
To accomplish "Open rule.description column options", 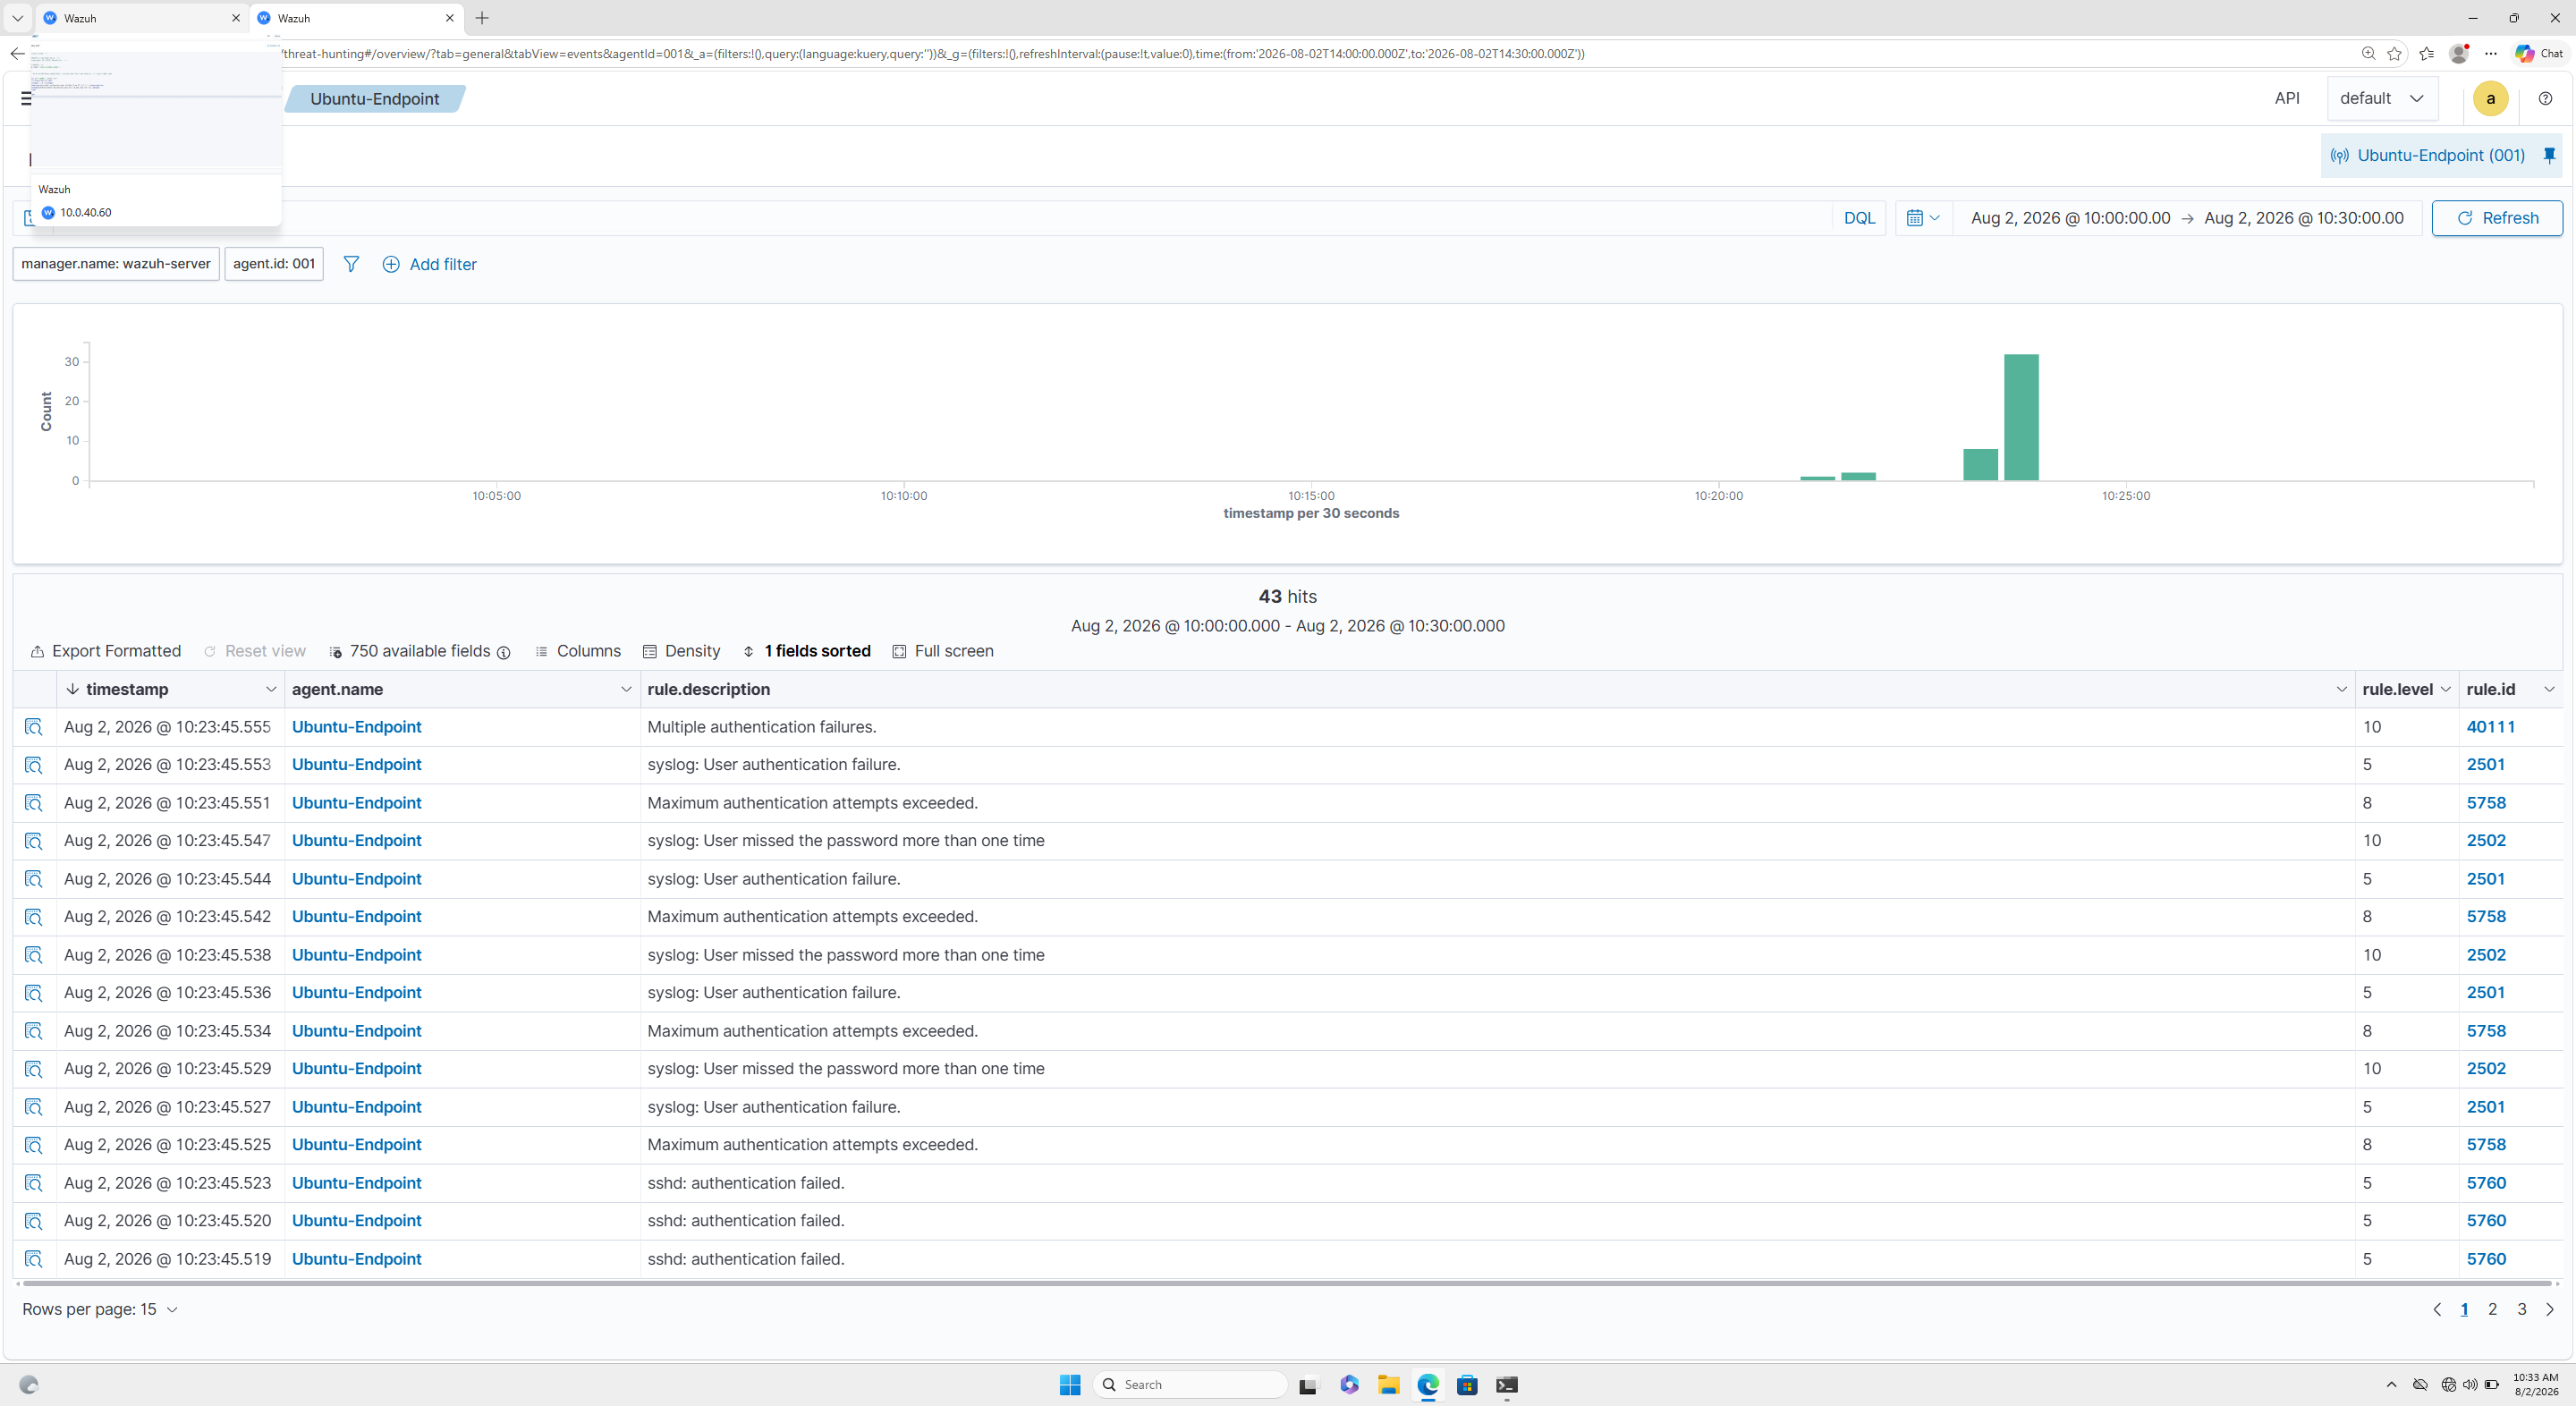I will coord(2341,689).
